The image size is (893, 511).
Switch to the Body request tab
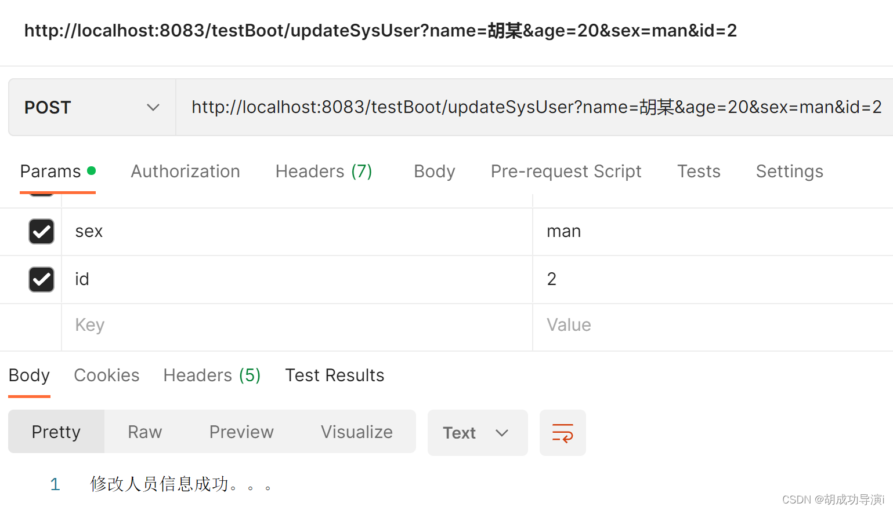click(434, 171)
